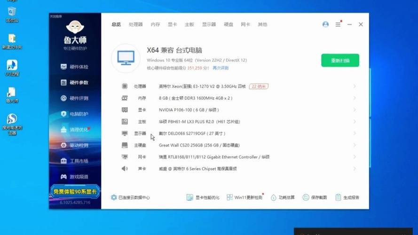This screenshot has height=235, width=418.
Task: Click the 免费体验90系显卡 banner
Action: (75, 192)
